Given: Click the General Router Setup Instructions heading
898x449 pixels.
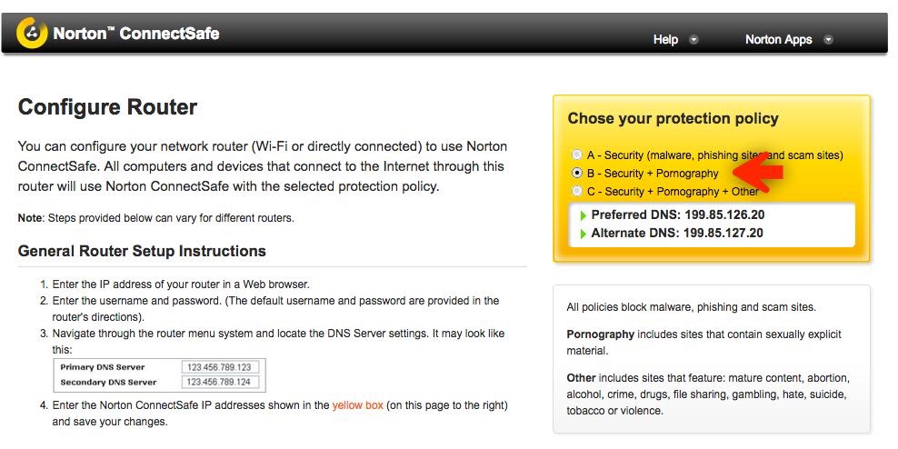Looking at the screenshot, I should [x=142, y=251].
